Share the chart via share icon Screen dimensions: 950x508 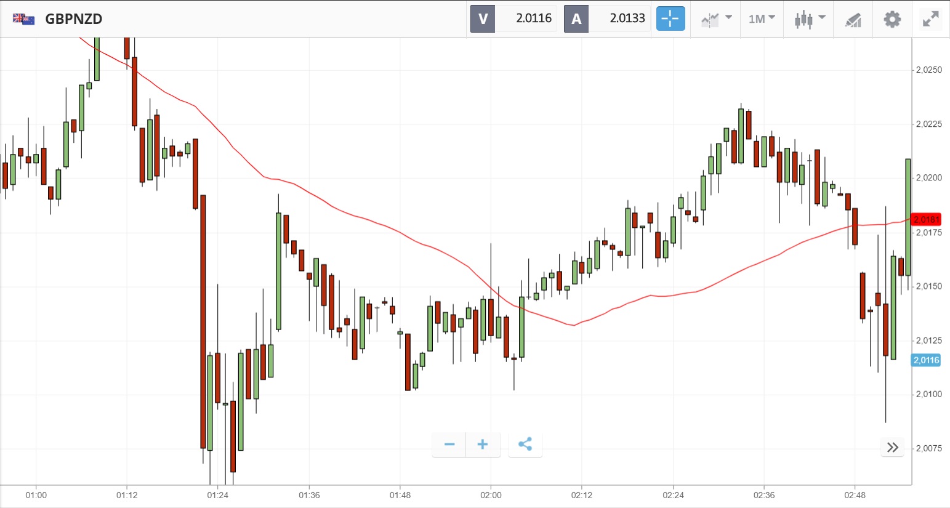[525, 444]
